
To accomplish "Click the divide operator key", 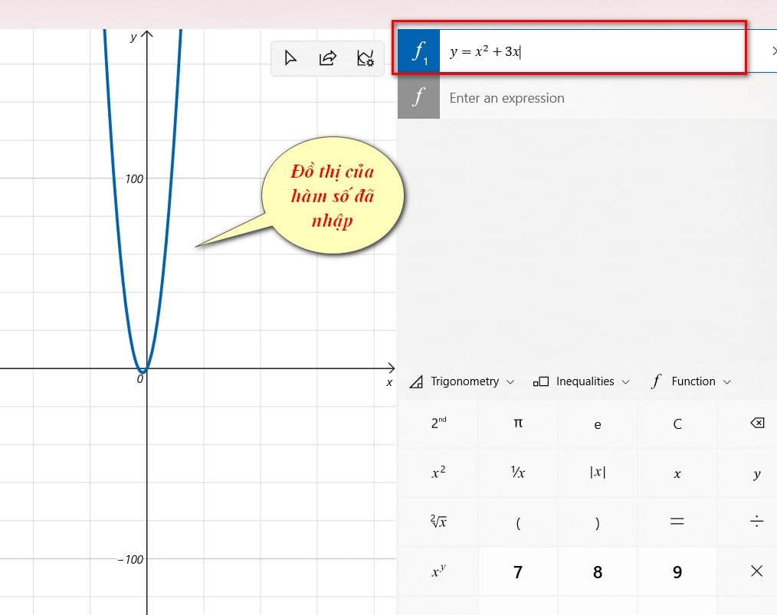I will tap(756, 522).
